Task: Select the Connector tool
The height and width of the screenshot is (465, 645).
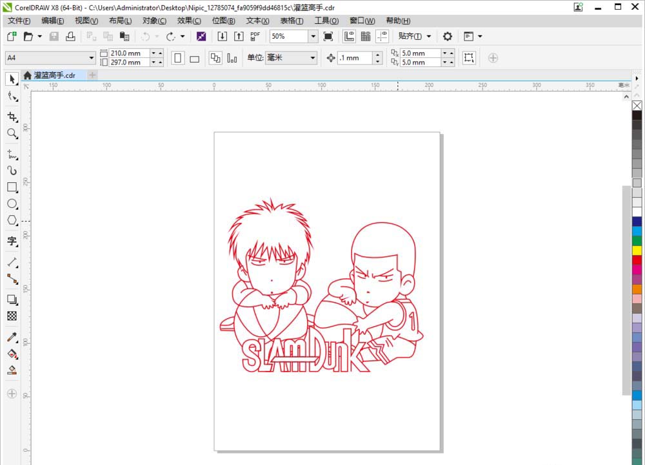Action: pos(12,280)
